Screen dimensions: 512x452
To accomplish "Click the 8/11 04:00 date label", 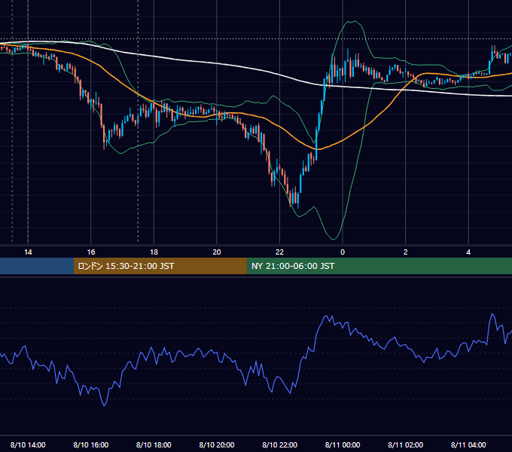I will 468,444.
